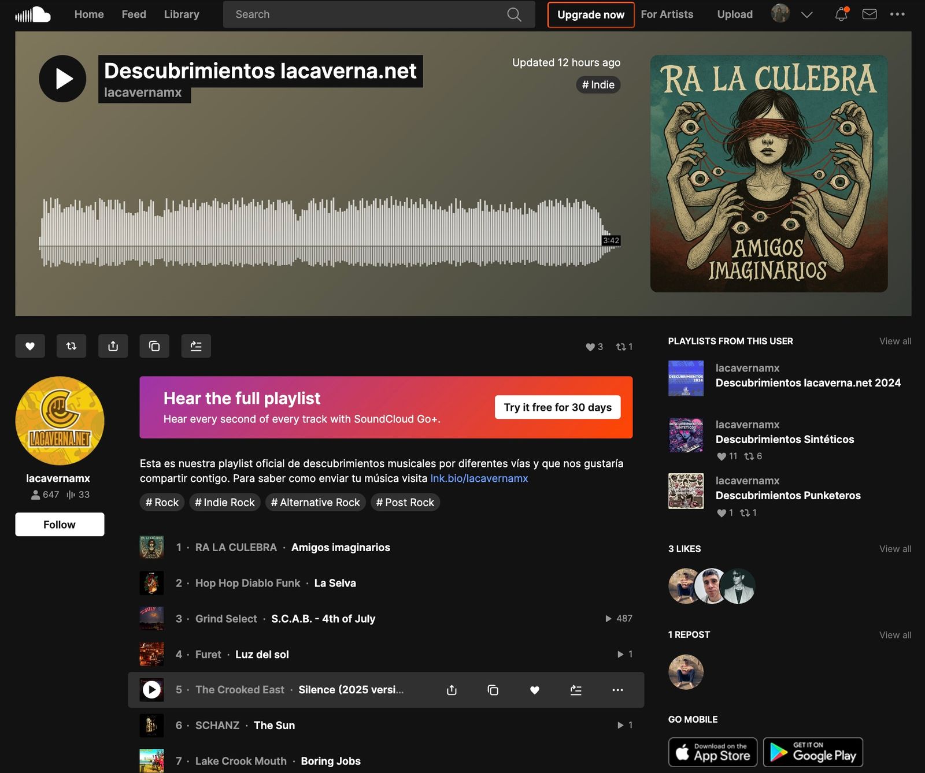Click the SoundCloud logo icon
The width and height of the screenshot is (925, 773).
click(33, 14)
